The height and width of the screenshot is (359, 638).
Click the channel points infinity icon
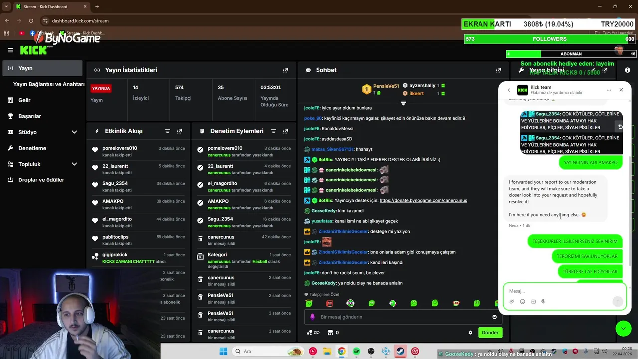[x=314, y=333]
